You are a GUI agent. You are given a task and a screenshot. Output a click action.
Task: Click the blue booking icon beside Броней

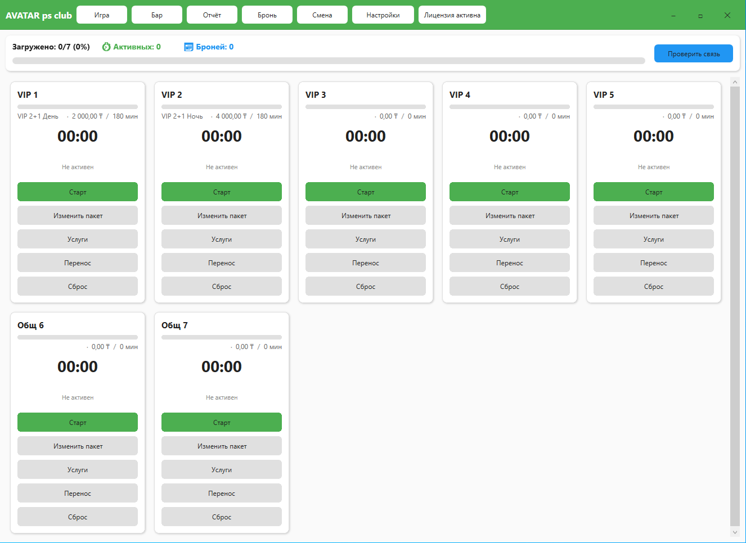[188, 47]
